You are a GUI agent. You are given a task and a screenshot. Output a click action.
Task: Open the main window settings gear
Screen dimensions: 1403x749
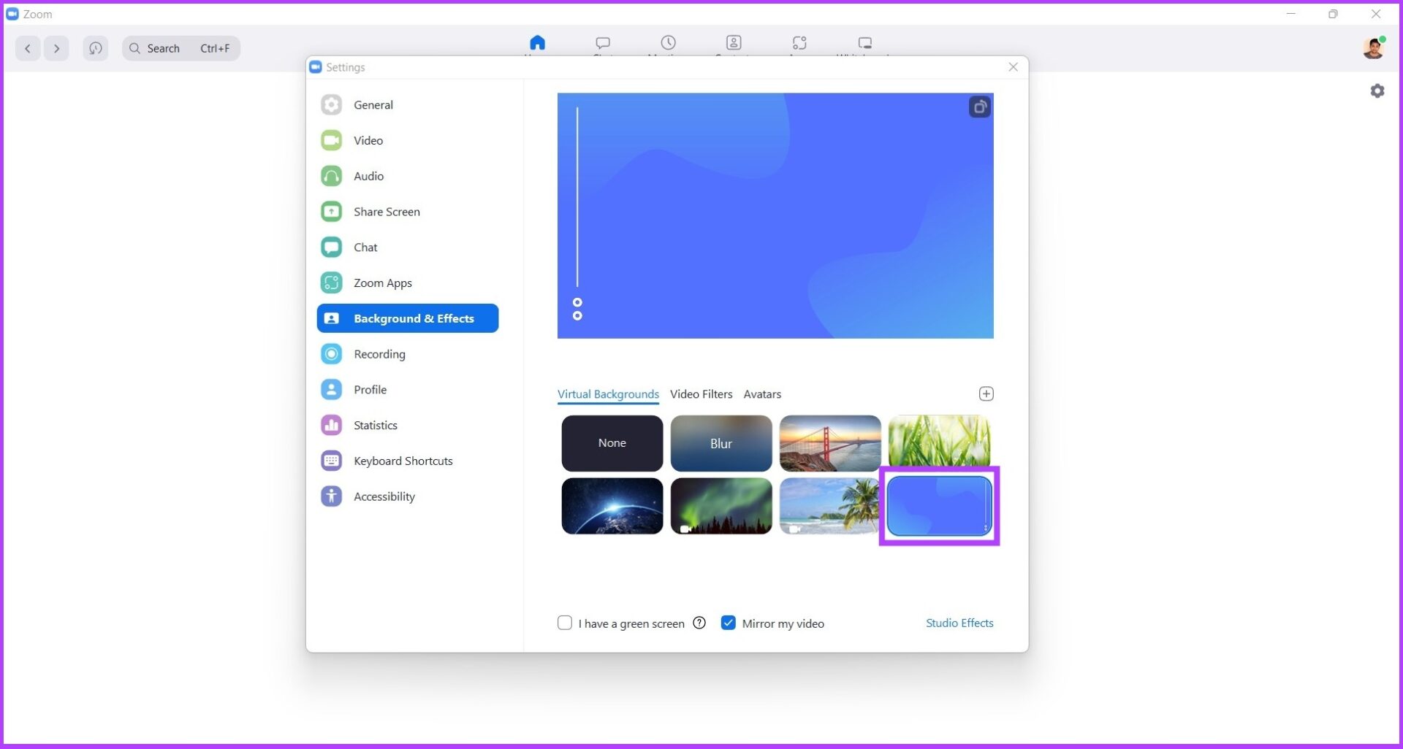click(1377, 91)
